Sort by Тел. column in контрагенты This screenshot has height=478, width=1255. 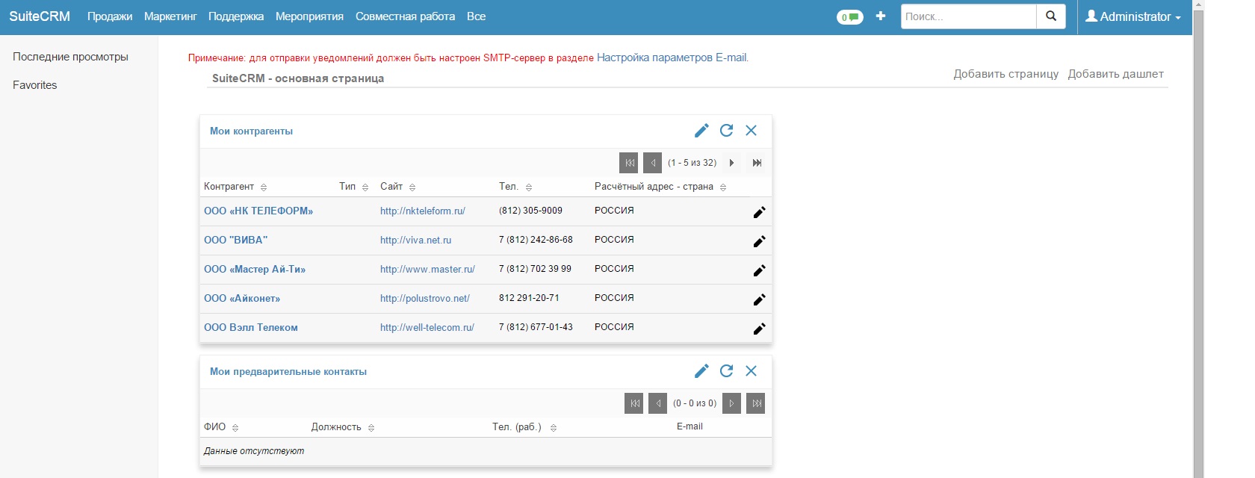pyautogui.click(x=529, y=187)
